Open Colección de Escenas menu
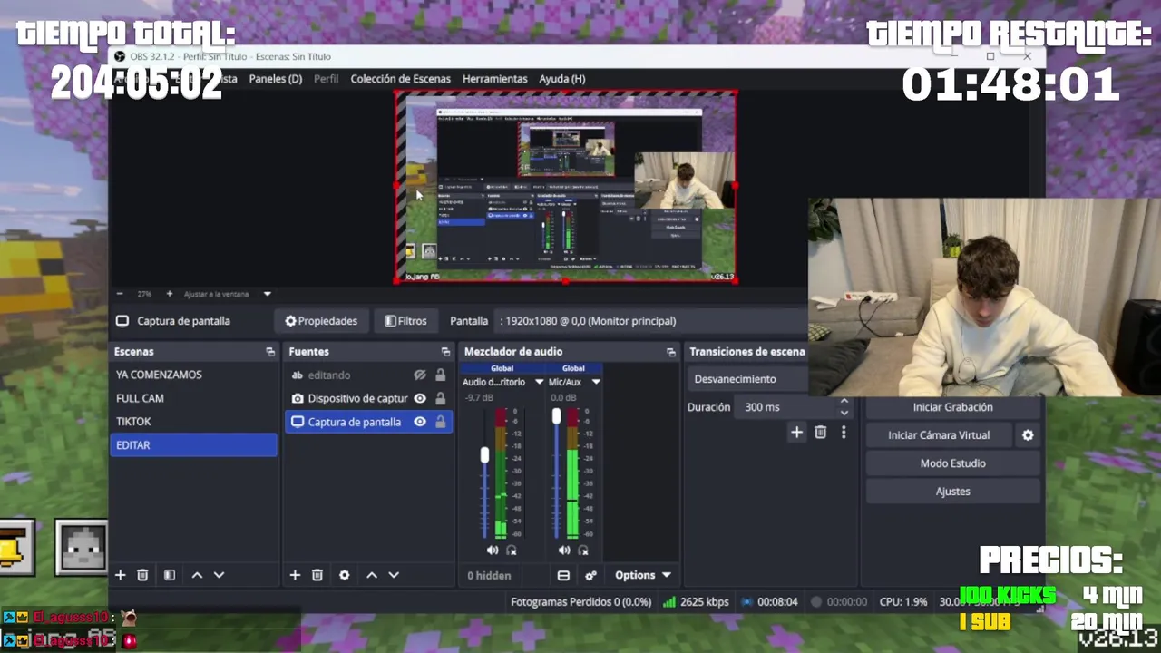The image size is (1161, 653). tap(401, 79)
